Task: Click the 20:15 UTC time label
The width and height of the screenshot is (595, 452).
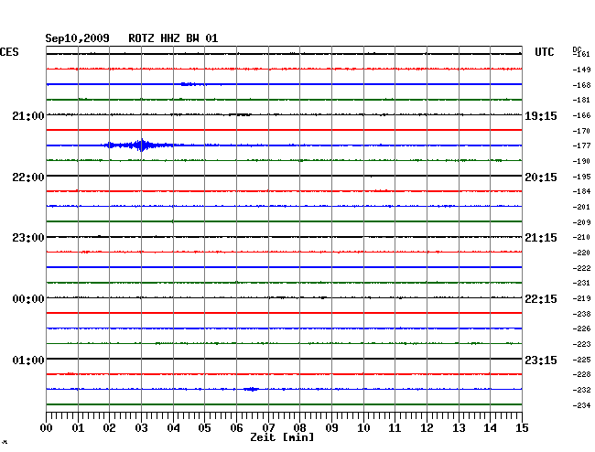Action: click(x=541, y=178)
